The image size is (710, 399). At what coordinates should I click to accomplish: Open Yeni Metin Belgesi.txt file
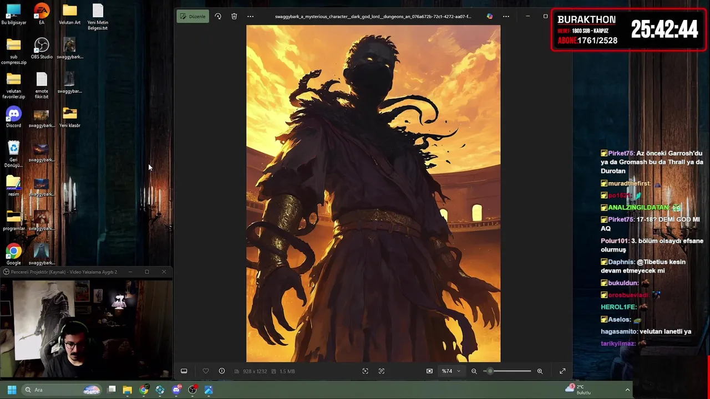(x=98, y=18)
